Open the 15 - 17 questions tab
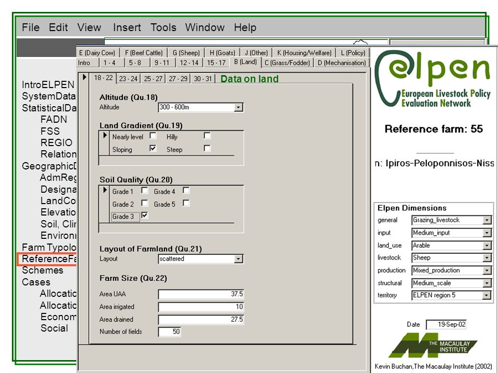Viewport: 498px width, 373px height. point(216,63)
